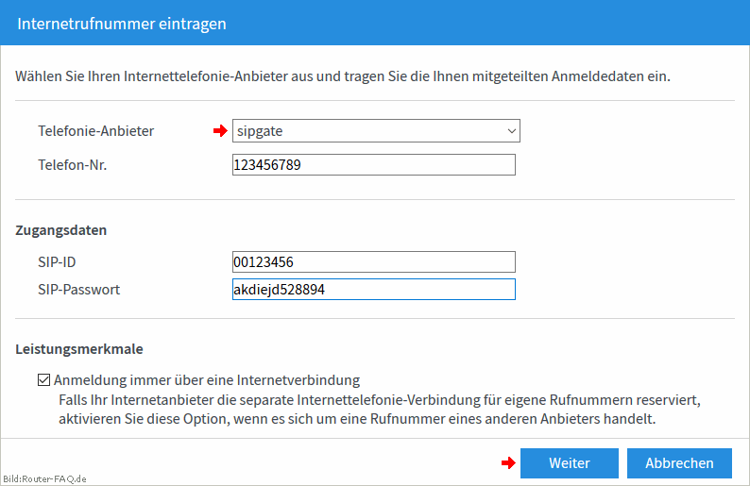
Task: Click the Weiter button
Action: [x=570, y=463]
